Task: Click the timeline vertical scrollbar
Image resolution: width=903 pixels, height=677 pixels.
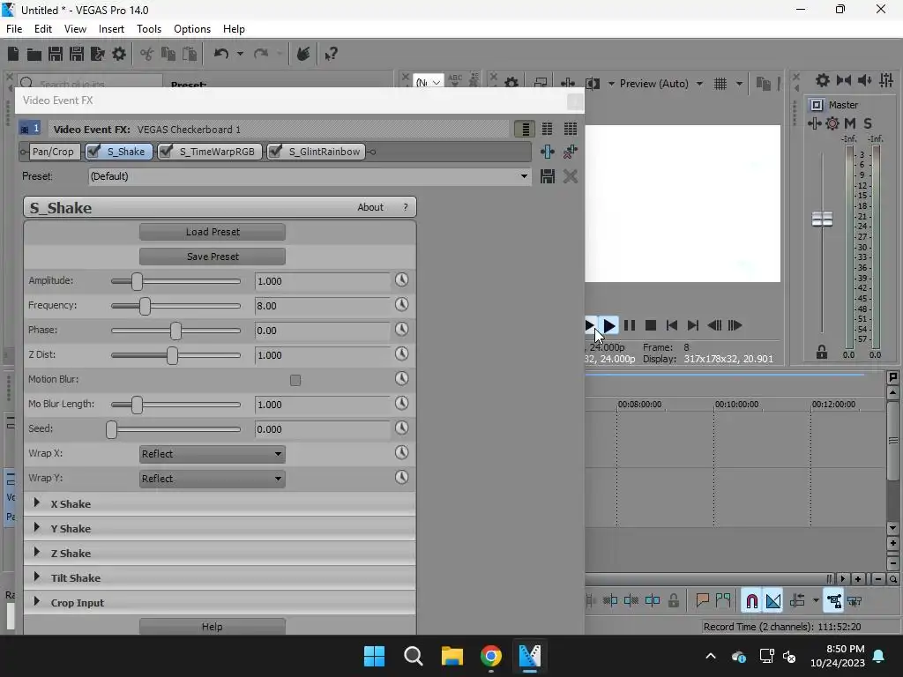Action: coord(892,442)
